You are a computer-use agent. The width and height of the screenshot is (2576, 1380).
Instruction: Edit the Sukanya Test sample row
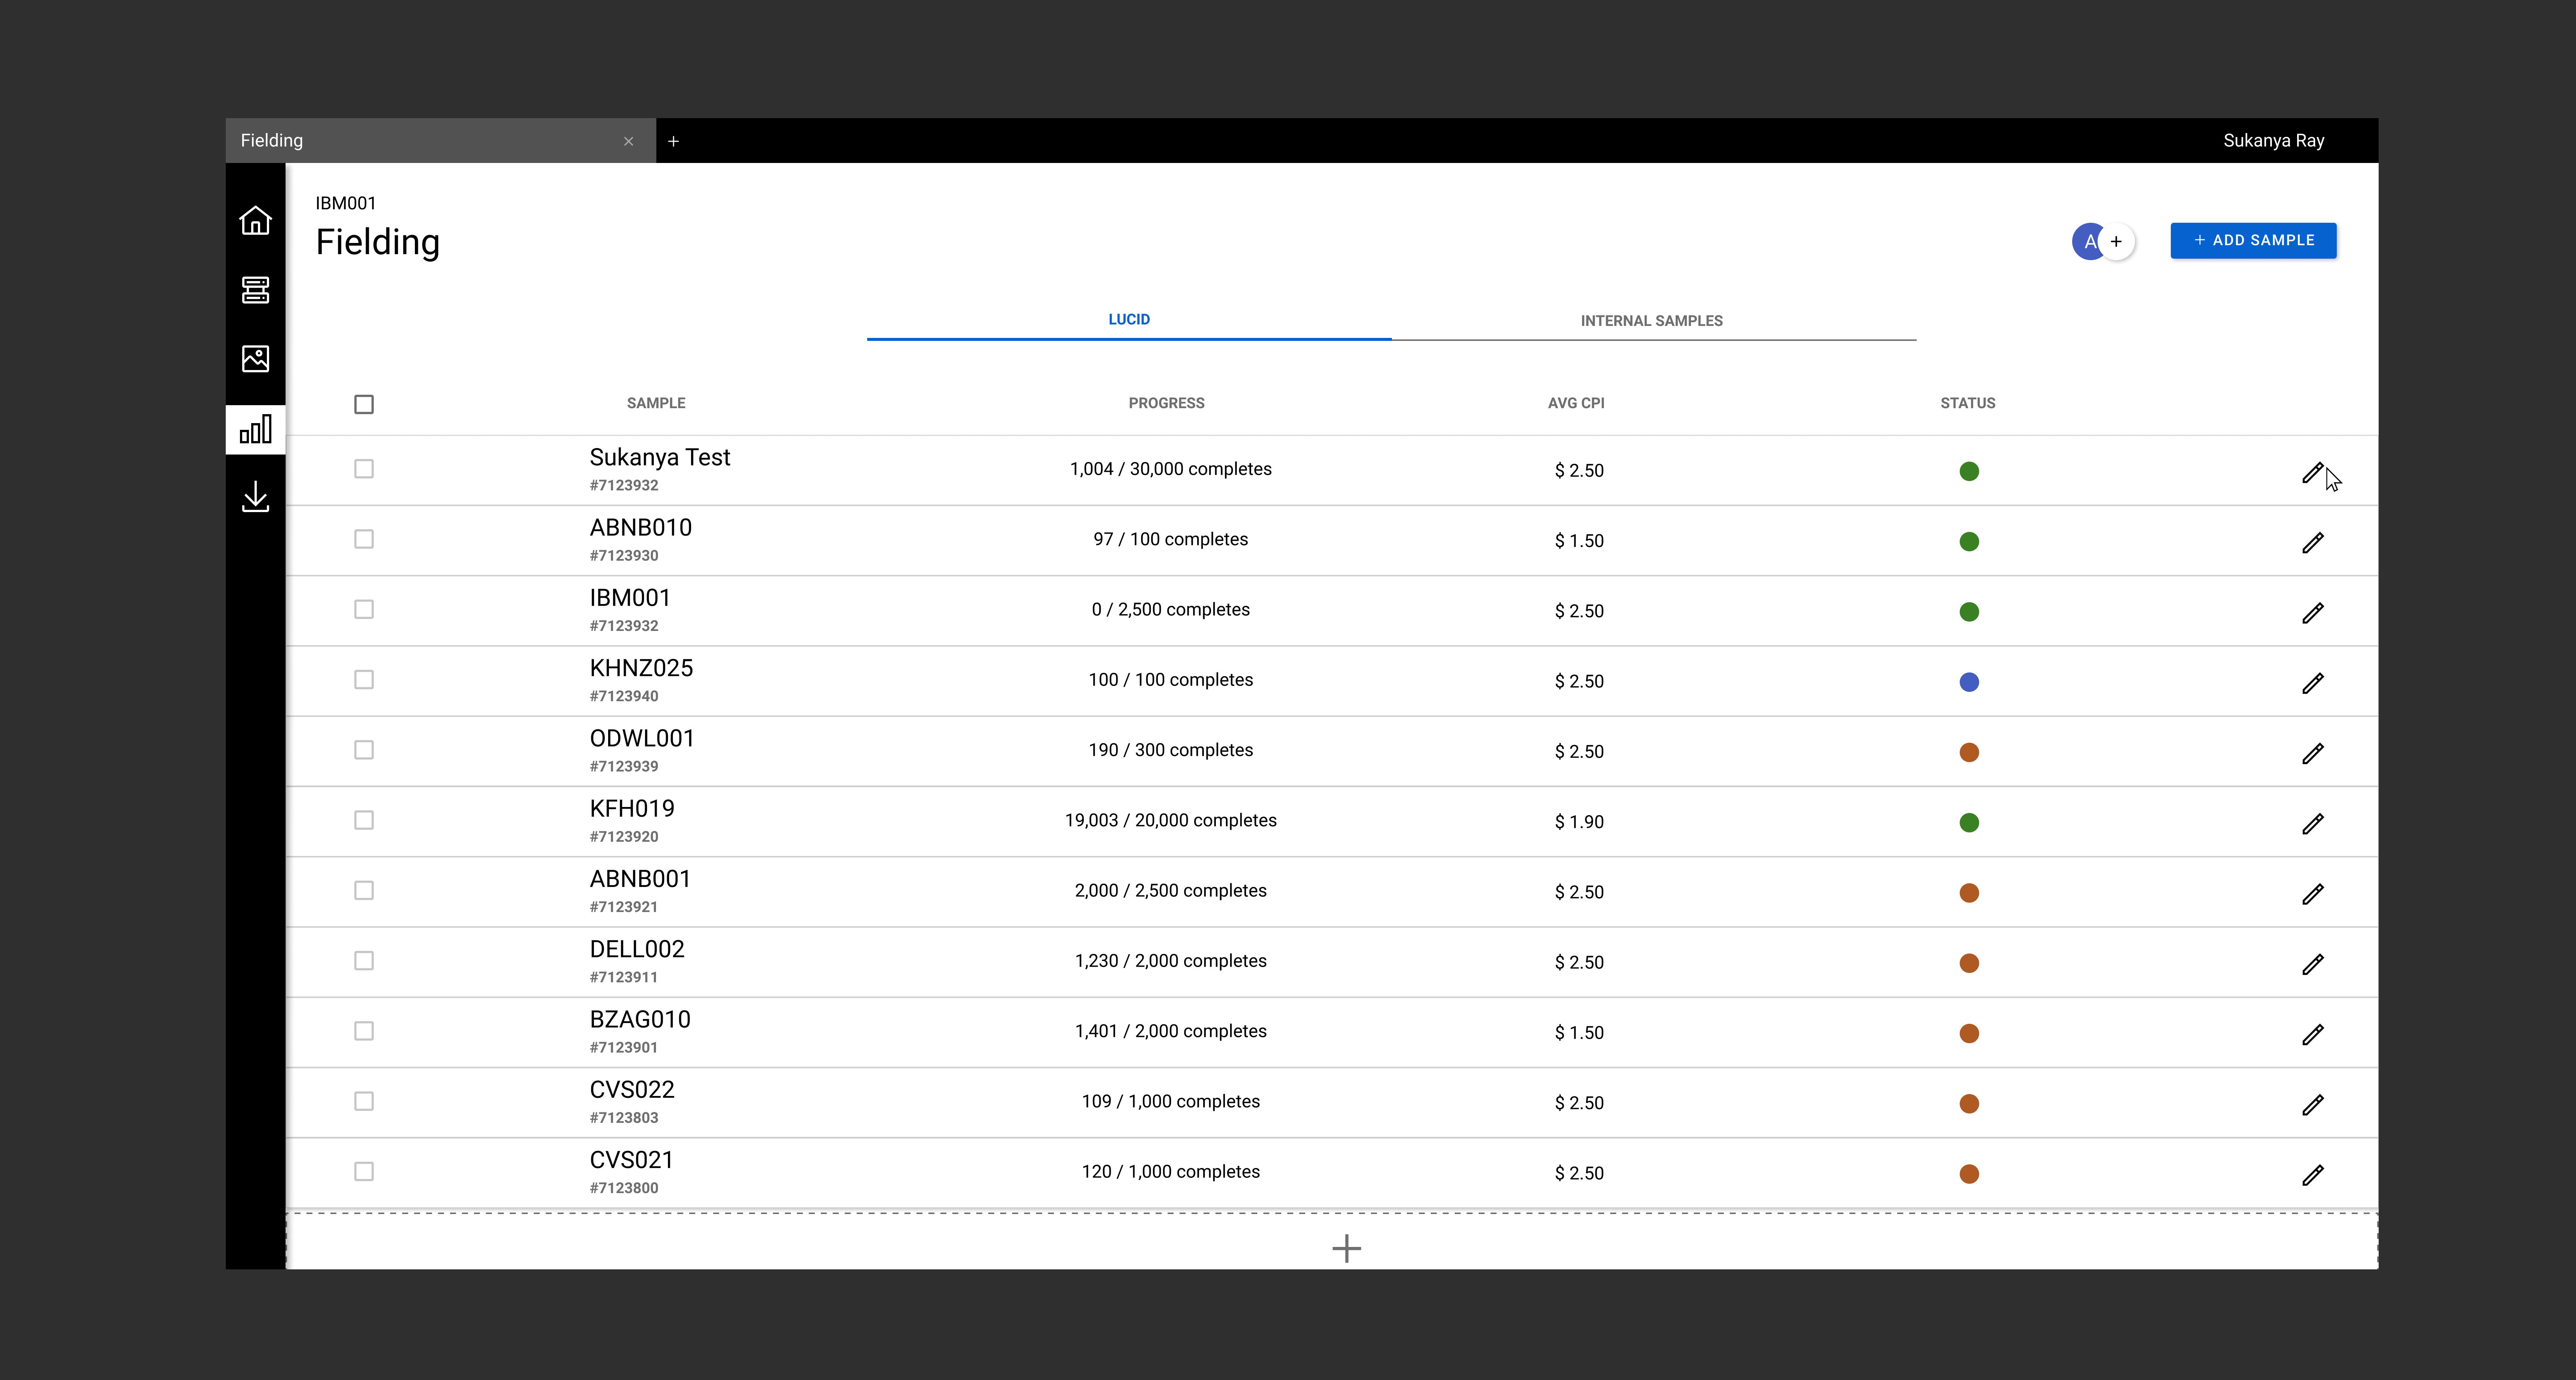[x=2312, y=472]
